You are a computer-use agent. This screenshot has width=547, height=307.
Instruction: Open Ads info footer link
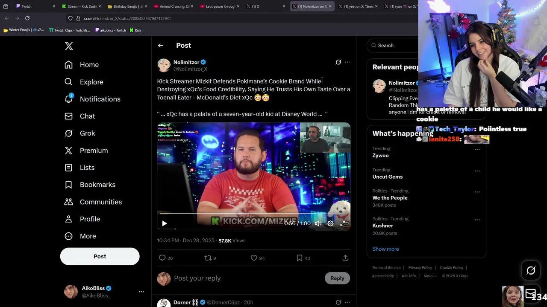(409, 276)
